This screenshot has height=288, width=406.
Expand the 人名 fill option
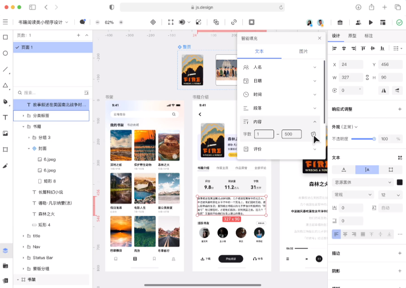click(315, 67)
